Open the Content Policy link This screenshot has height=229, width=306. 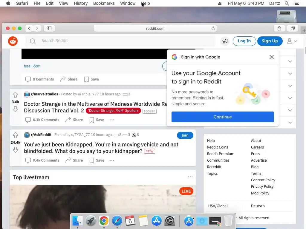[x=263, y=180]
